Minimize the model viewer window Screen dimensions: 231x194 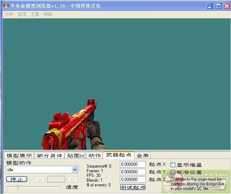(x=210, y=6)
